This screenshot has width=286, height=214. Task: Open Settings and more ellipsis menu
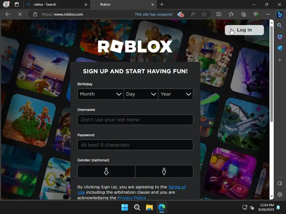268,14
